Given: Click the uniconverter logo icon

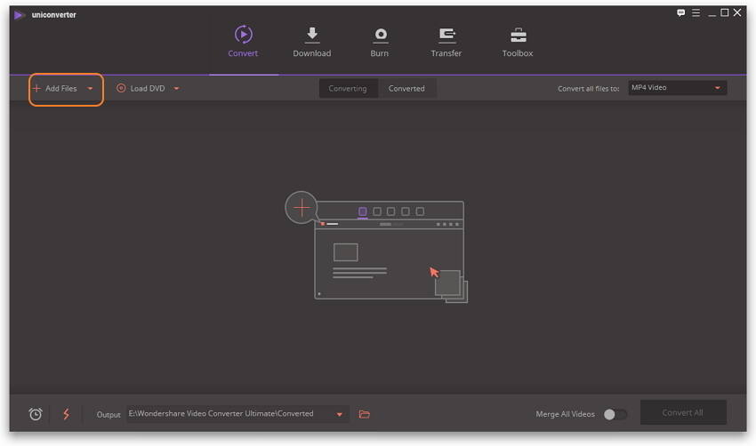Looking at the screenshot, I should pos(20,15).
